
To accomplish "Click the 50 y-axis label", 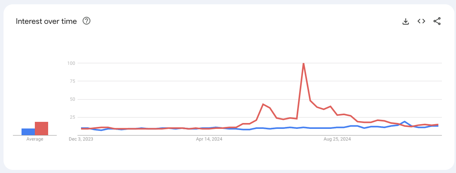I will point(73,99).
